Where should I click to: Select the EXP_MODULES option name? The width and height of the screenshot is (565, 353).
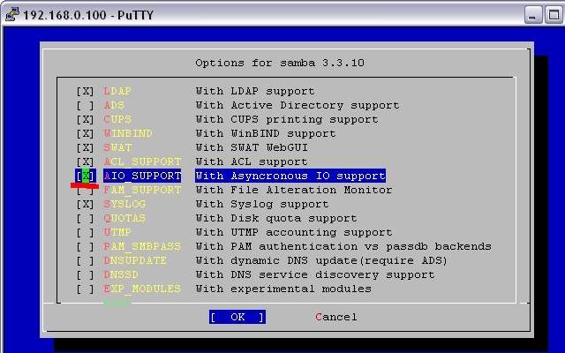[x=142, y=289]
